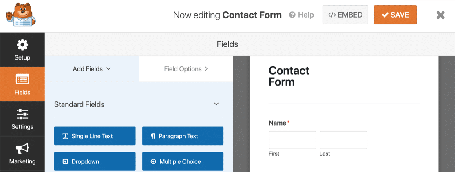The width and height of the screenshot is (455, 172).
Task: Open the Settings sliders panel
Action: pos(22,119)
